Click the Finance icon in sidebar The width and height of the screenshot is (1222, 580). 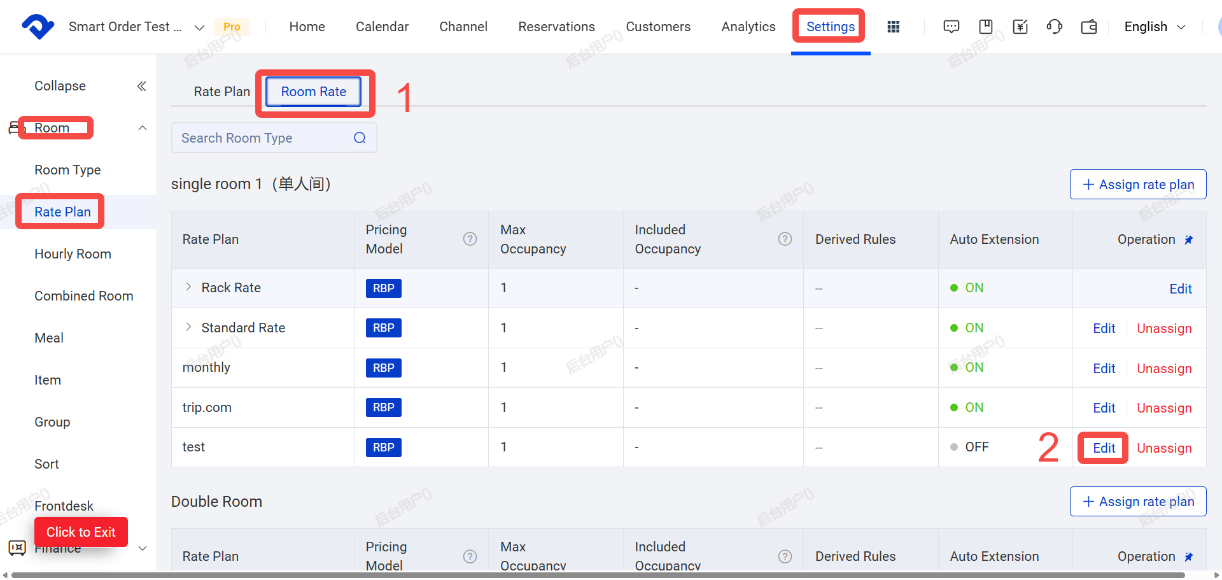[x=17, y=548]
